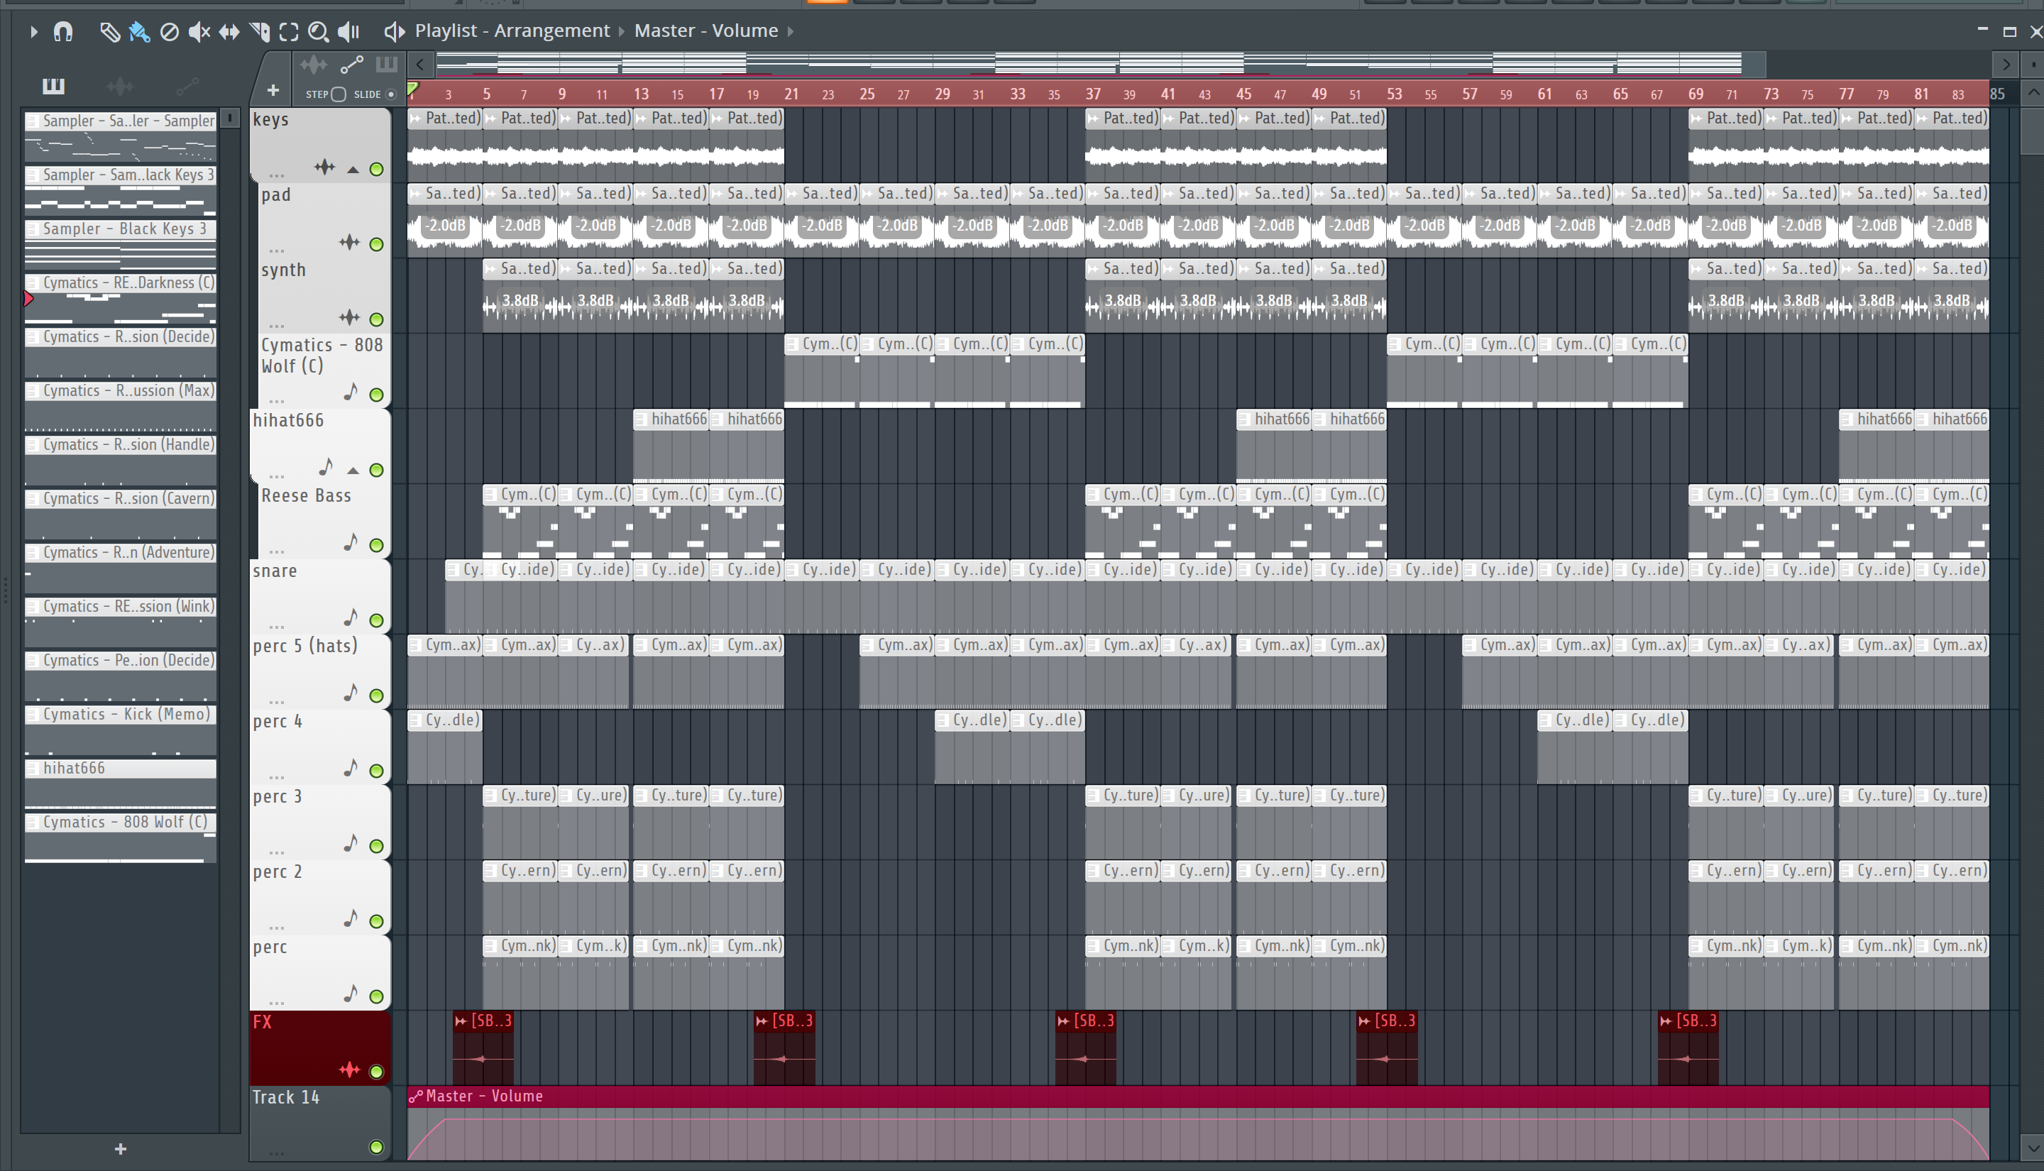Click plus button below picker panel
Viewport: 2044px width, 1171px height.
(x=121, y=1149)
